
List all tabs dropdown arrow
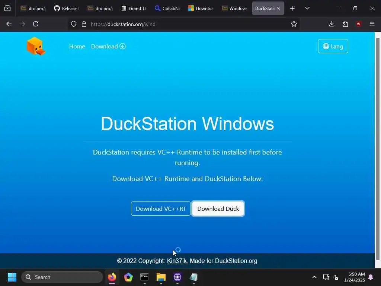pyautogui.click(x=307, y=8)
